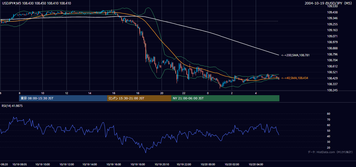Screen dimensions: 356x167
Task: Click hour label 0 under the price chart
Action: (x=208, y=93)
